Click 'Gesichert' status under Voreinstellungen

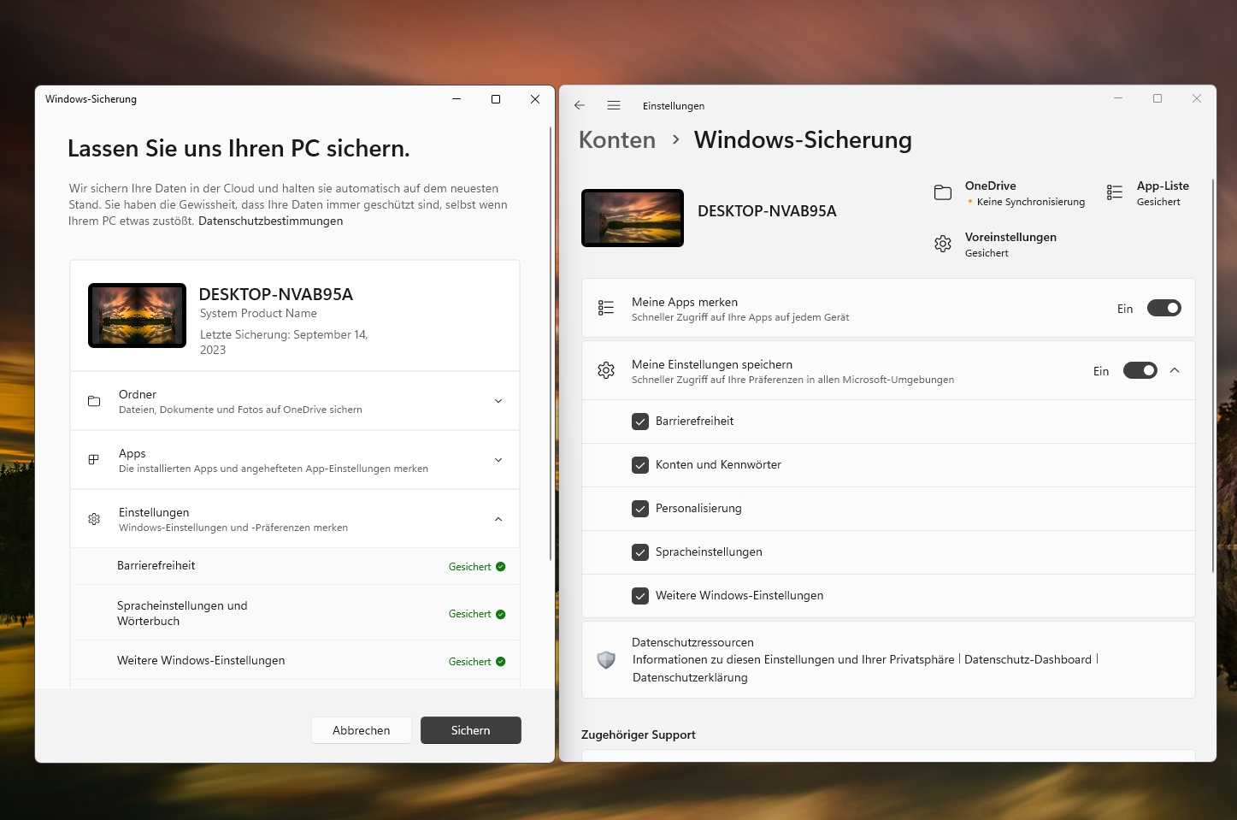(987, 253)
